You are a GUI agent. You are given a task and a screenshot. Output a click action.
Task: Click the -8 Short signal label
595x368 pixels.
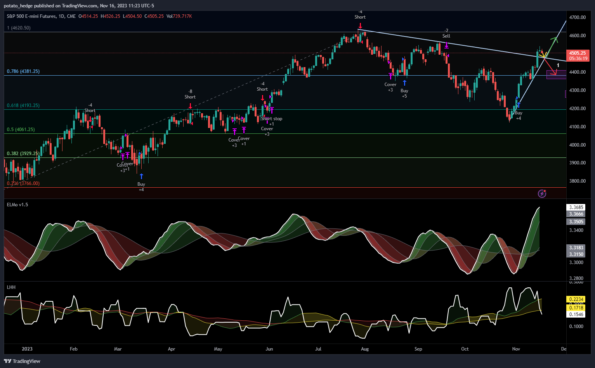(x=190, y=94)
